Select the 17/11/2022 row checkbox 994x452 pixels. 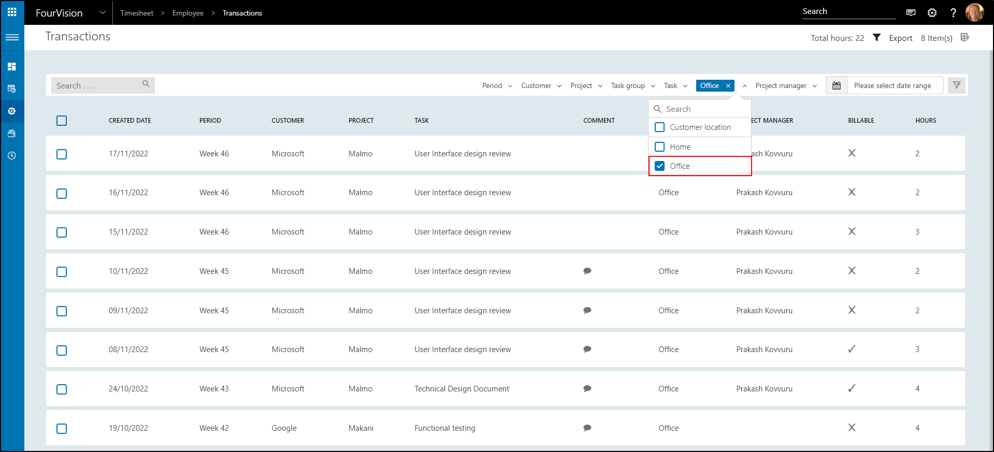coord(62,154)
